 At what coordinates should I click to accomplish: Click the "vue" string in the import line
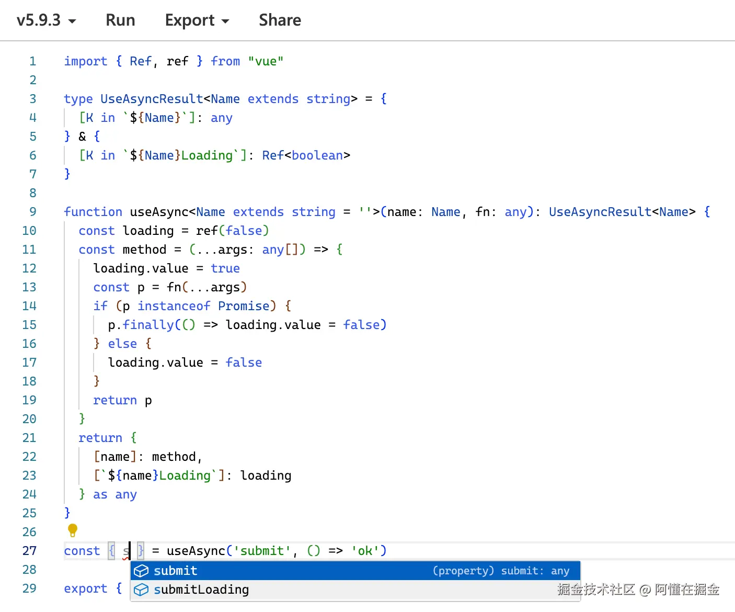click(266, 61)
